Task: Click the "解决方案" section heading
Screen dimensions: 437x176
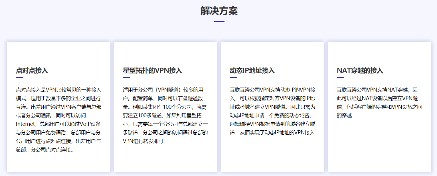Action: click(219, 11)
